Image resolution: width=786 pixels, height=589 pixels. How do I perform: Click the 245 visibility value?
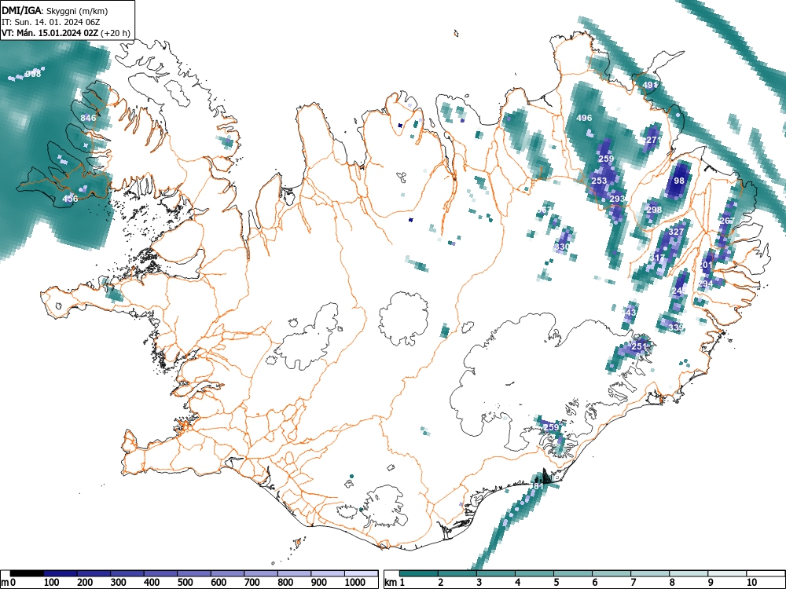click(679, 291)
